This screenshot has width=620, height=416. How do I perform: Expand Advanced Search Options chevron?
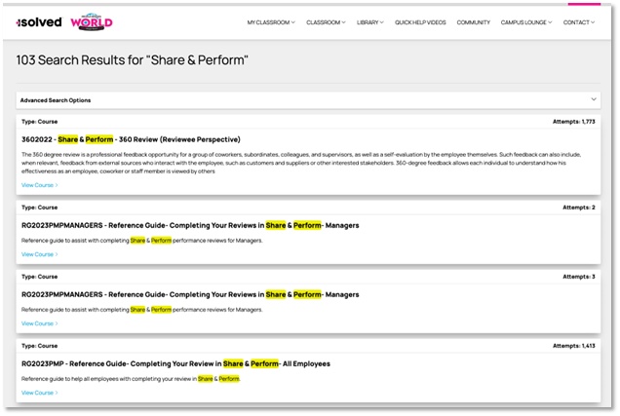click(x=594, y=99)
